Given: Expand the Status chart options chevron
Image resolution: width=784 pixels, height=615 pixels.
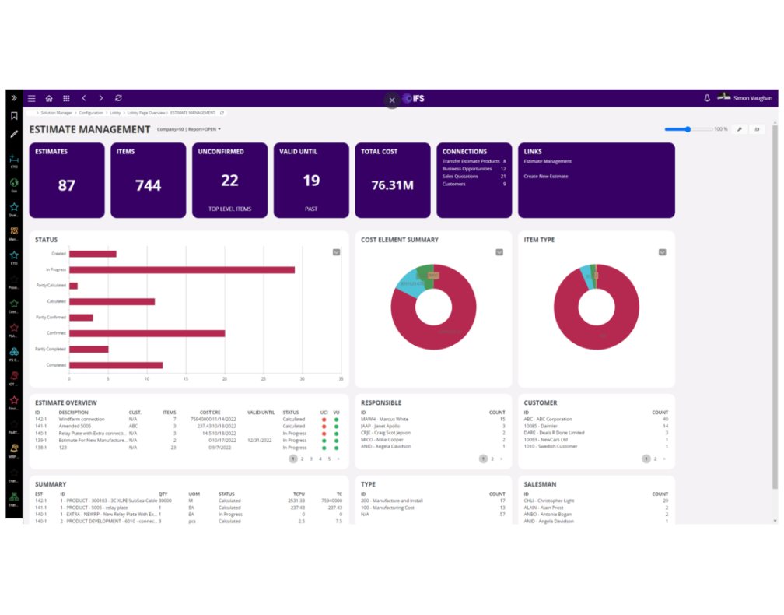Looking at the screenshot, I should point(337,252).
